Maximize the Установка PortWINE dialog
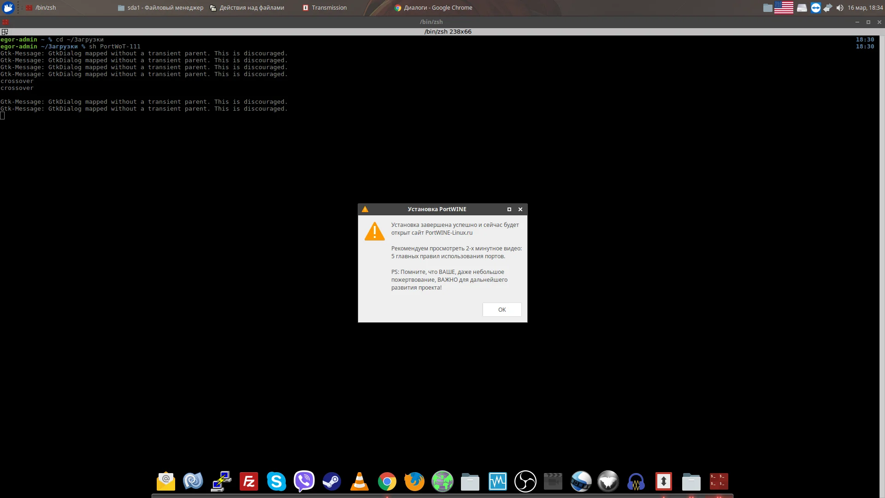 pos(509,209)
